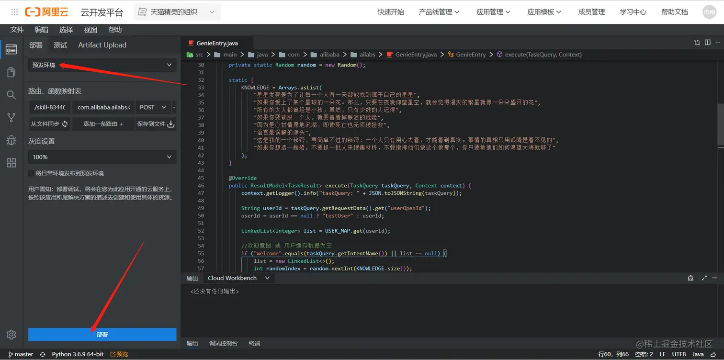Open the POST method dropdown

point(153,107)
